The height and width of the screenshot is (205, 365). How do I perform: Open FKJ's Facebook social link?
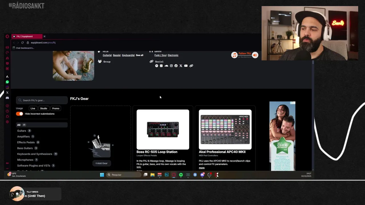click(x=176, y=66)
